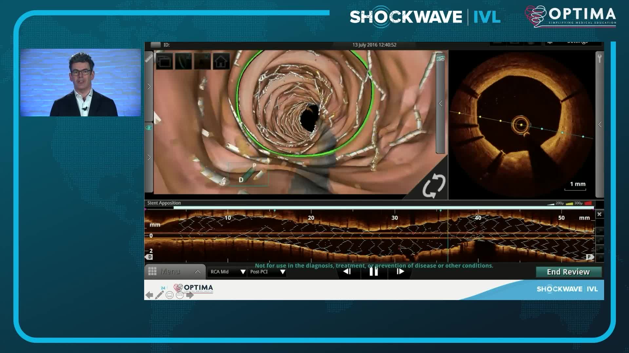Select the ruler measurement tool

coord(149,59)
